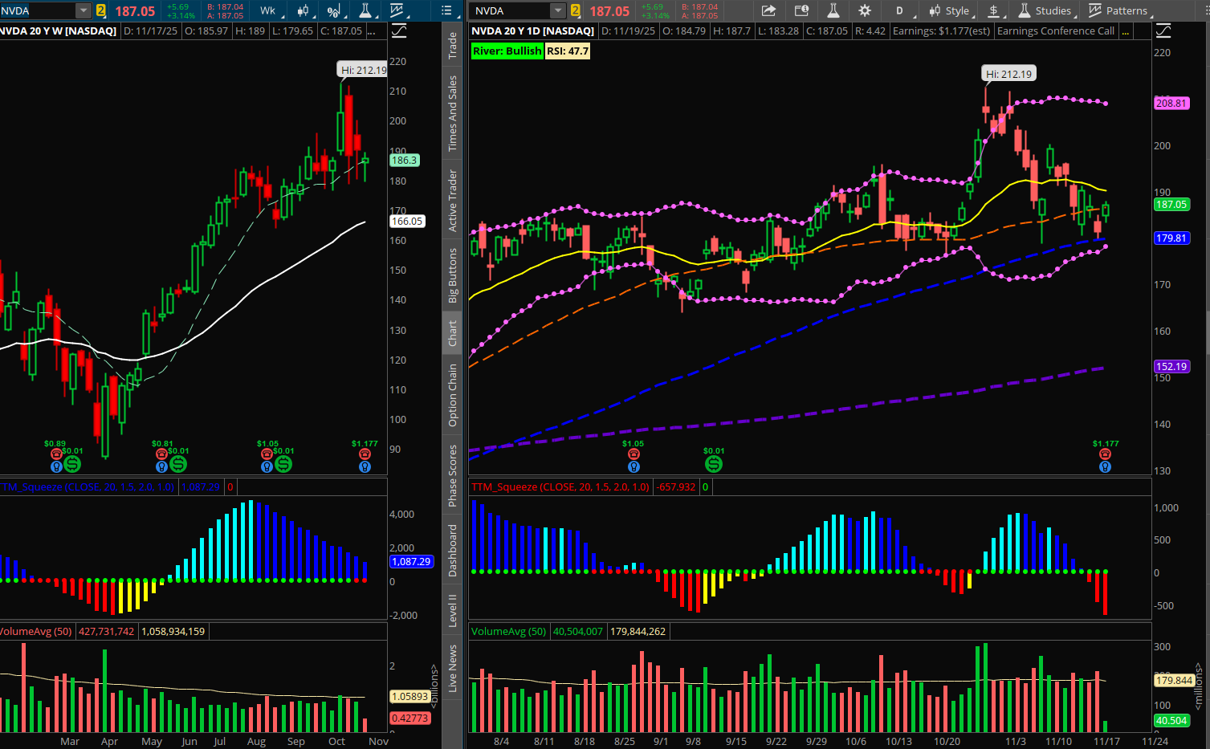Image resolution: width=1210 pixels, height=749 pixels.
Task: Open the Option Chain side tab
Action: 453,395
